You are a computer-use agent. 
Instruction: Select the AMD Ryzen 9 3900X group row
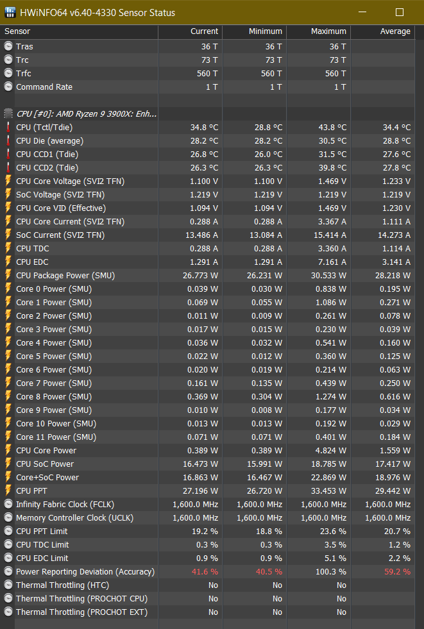[207, 114]
